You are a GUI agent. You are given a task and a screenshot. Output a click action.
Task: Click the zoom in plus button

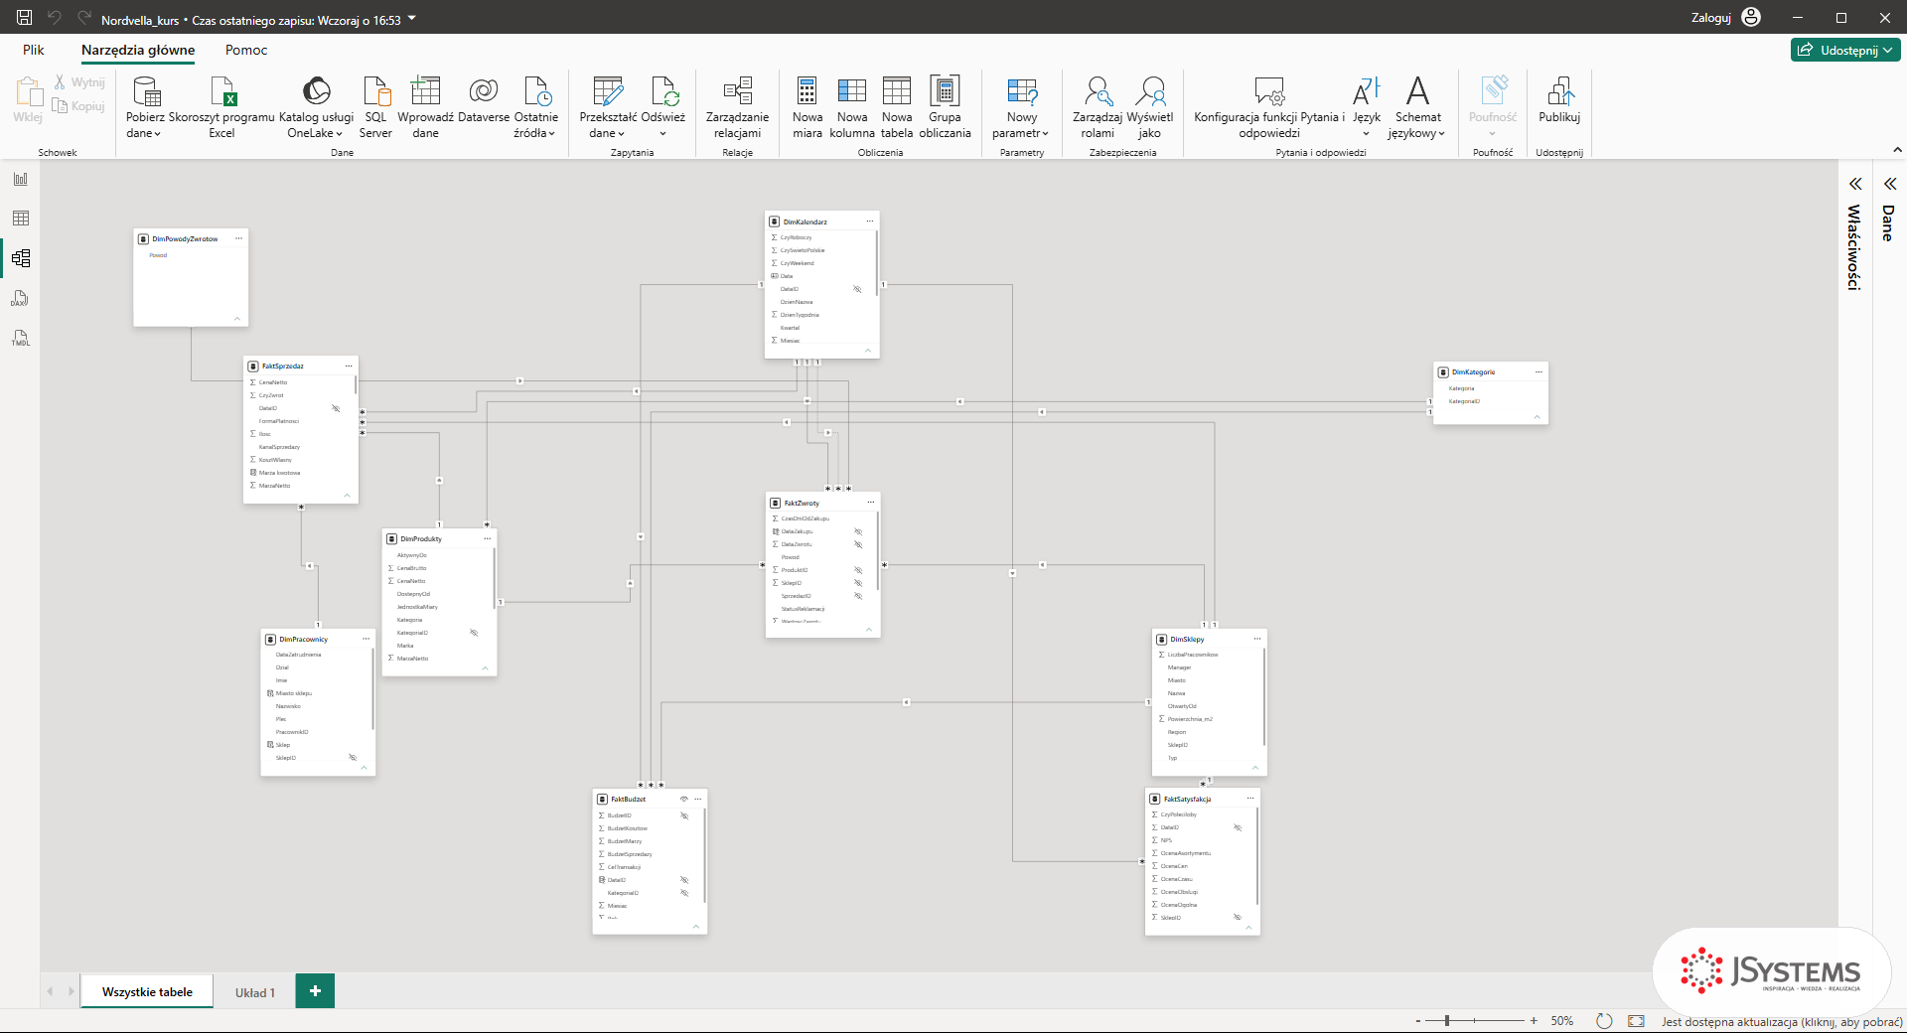pos(1534,1020)
